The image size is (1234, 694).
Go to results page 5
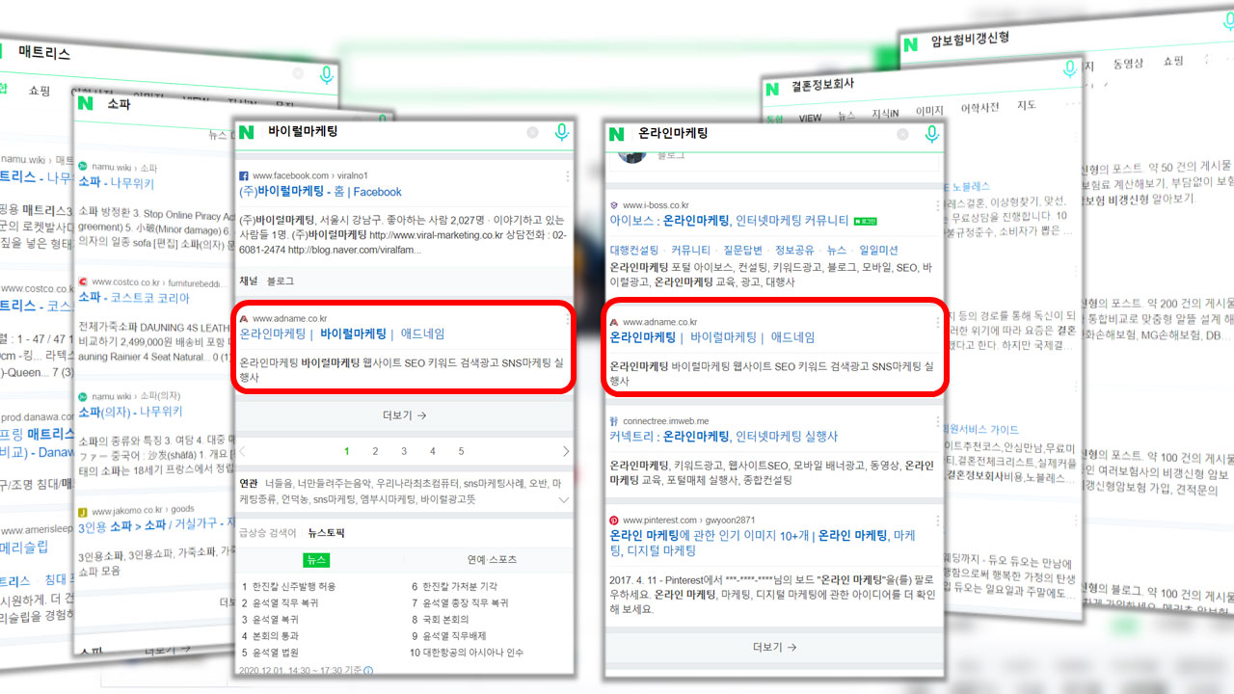coord(461,451)
